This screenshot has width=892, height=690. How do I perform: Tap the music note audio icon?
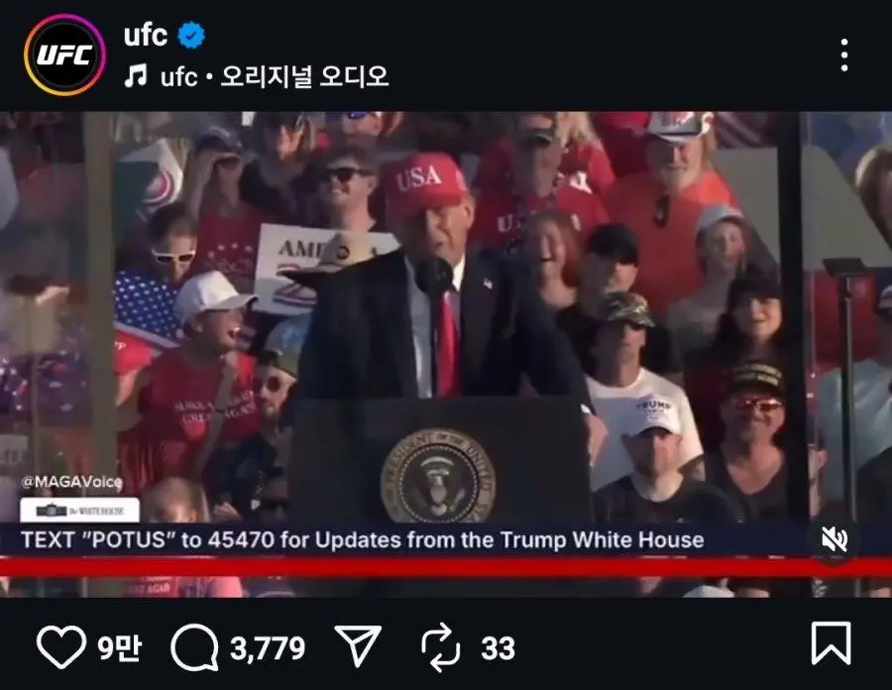click(x=136, y=75)
